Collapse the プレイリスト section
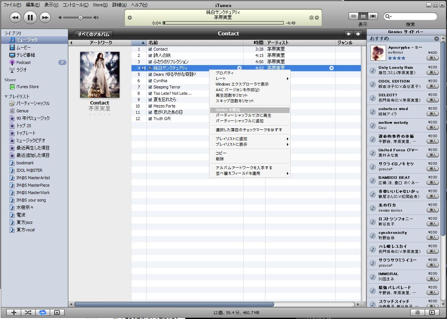This screenshot has width=447, height=319. coord(6,97)
